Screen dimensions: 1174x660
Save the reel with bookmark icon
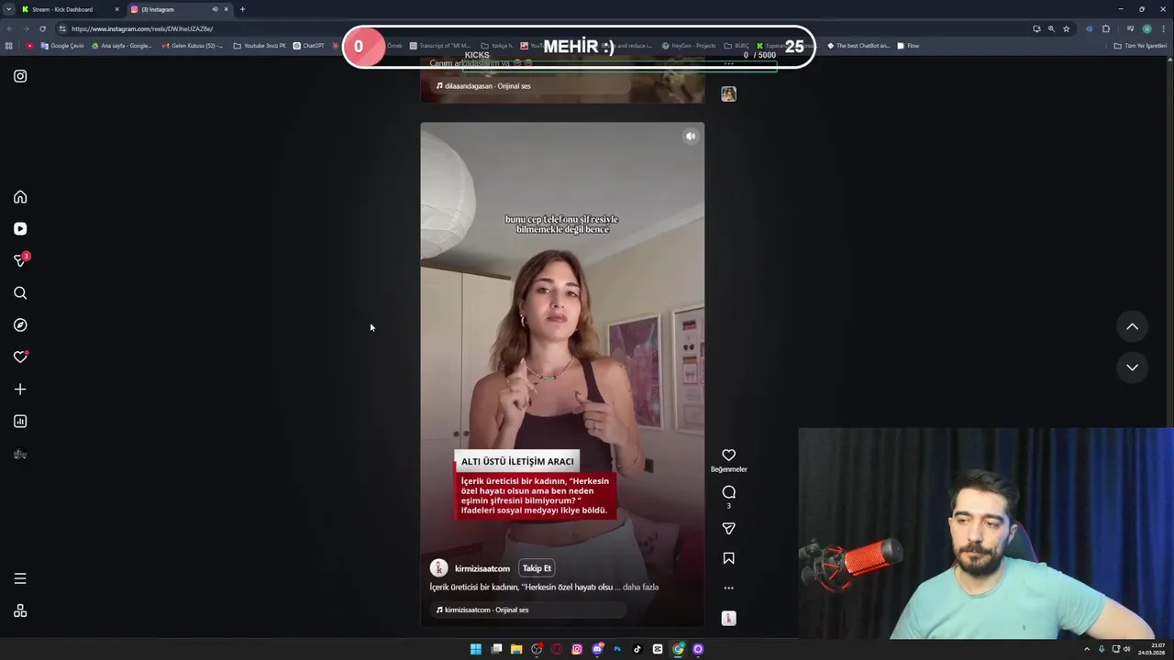tap(728, 558)
